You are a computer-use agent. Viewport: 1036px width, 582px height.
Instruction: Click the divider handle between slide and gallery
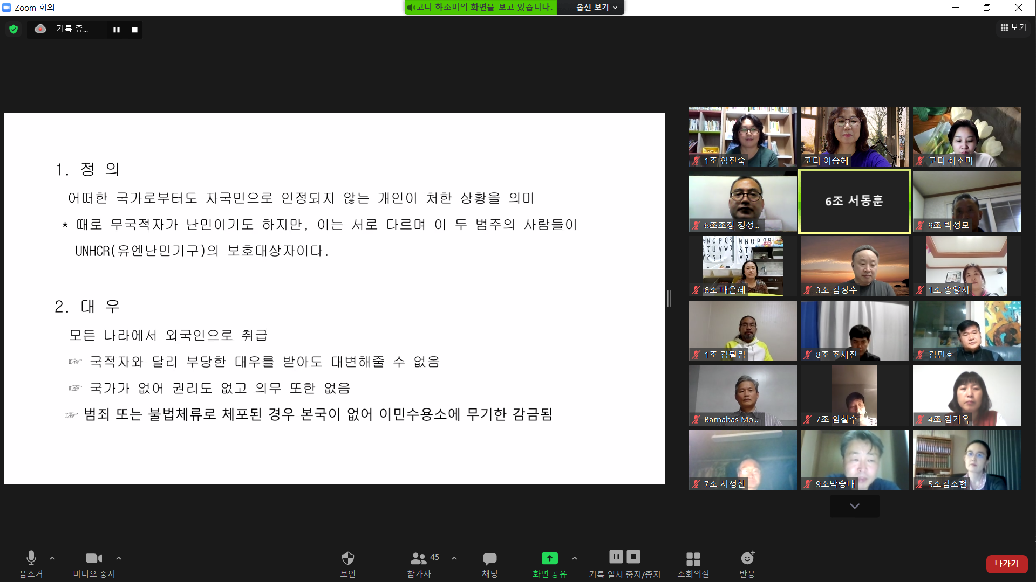[669, 298]
